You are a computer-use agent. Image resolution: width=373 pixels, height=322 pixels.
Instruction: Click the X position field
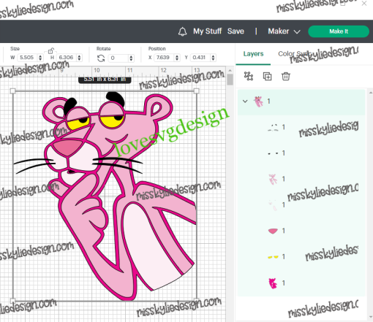coord(164,58)
